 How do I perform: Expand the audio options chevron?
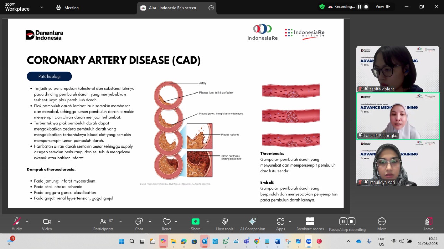pos(27,222)
